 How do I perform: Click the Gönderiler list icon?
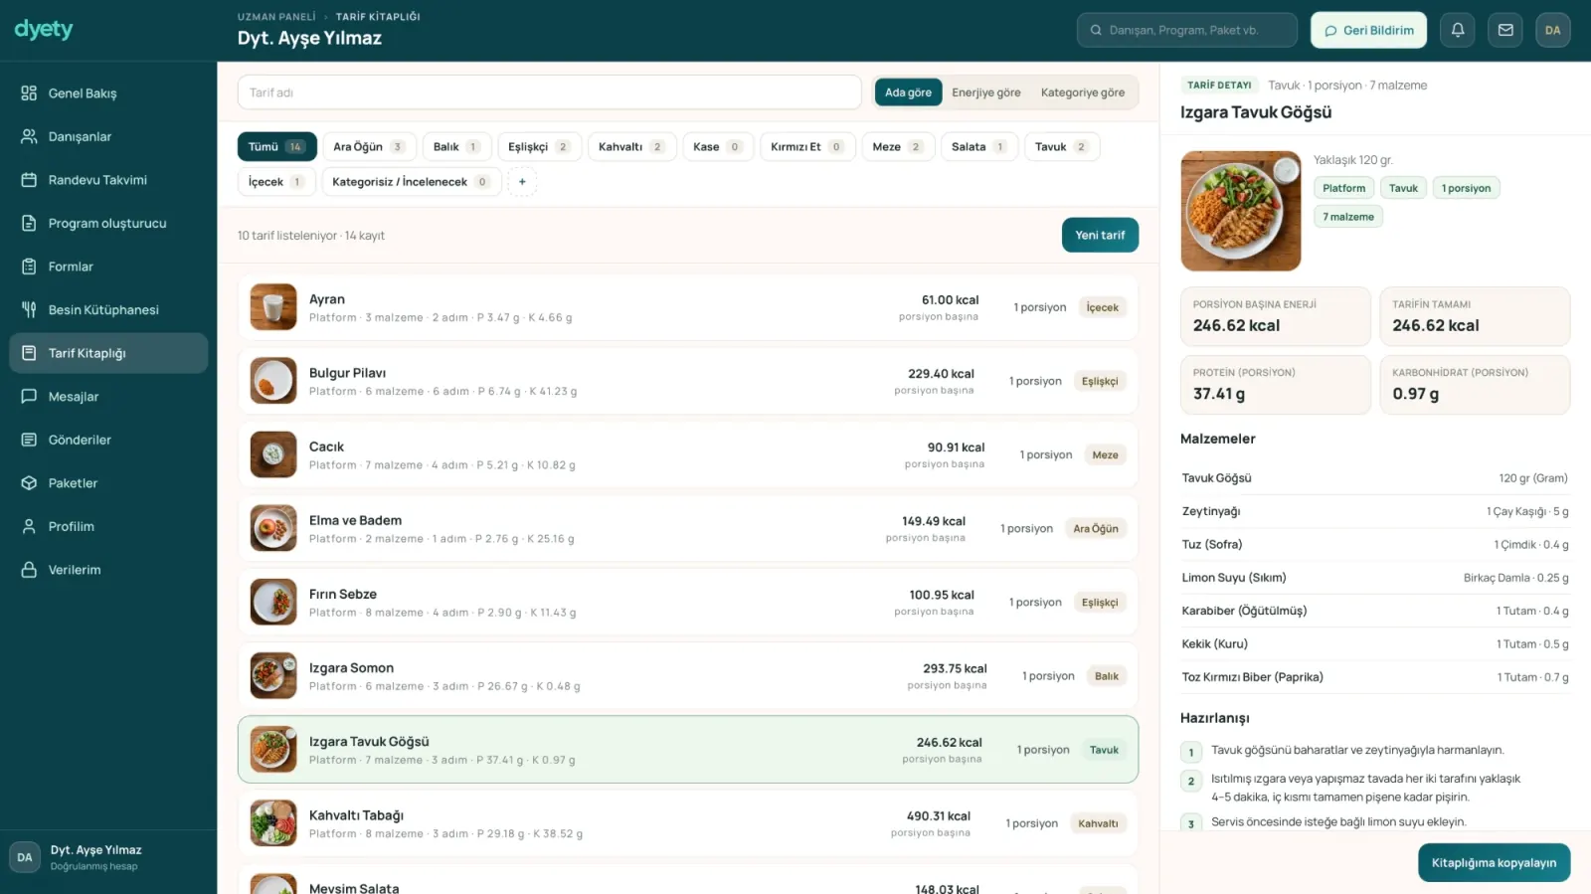pyautogui.click(x=29, y=440)
